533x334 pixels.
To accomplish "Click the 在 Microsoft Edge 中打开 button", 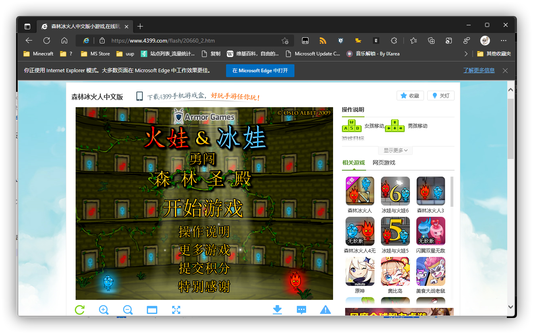I will [260, 71].
